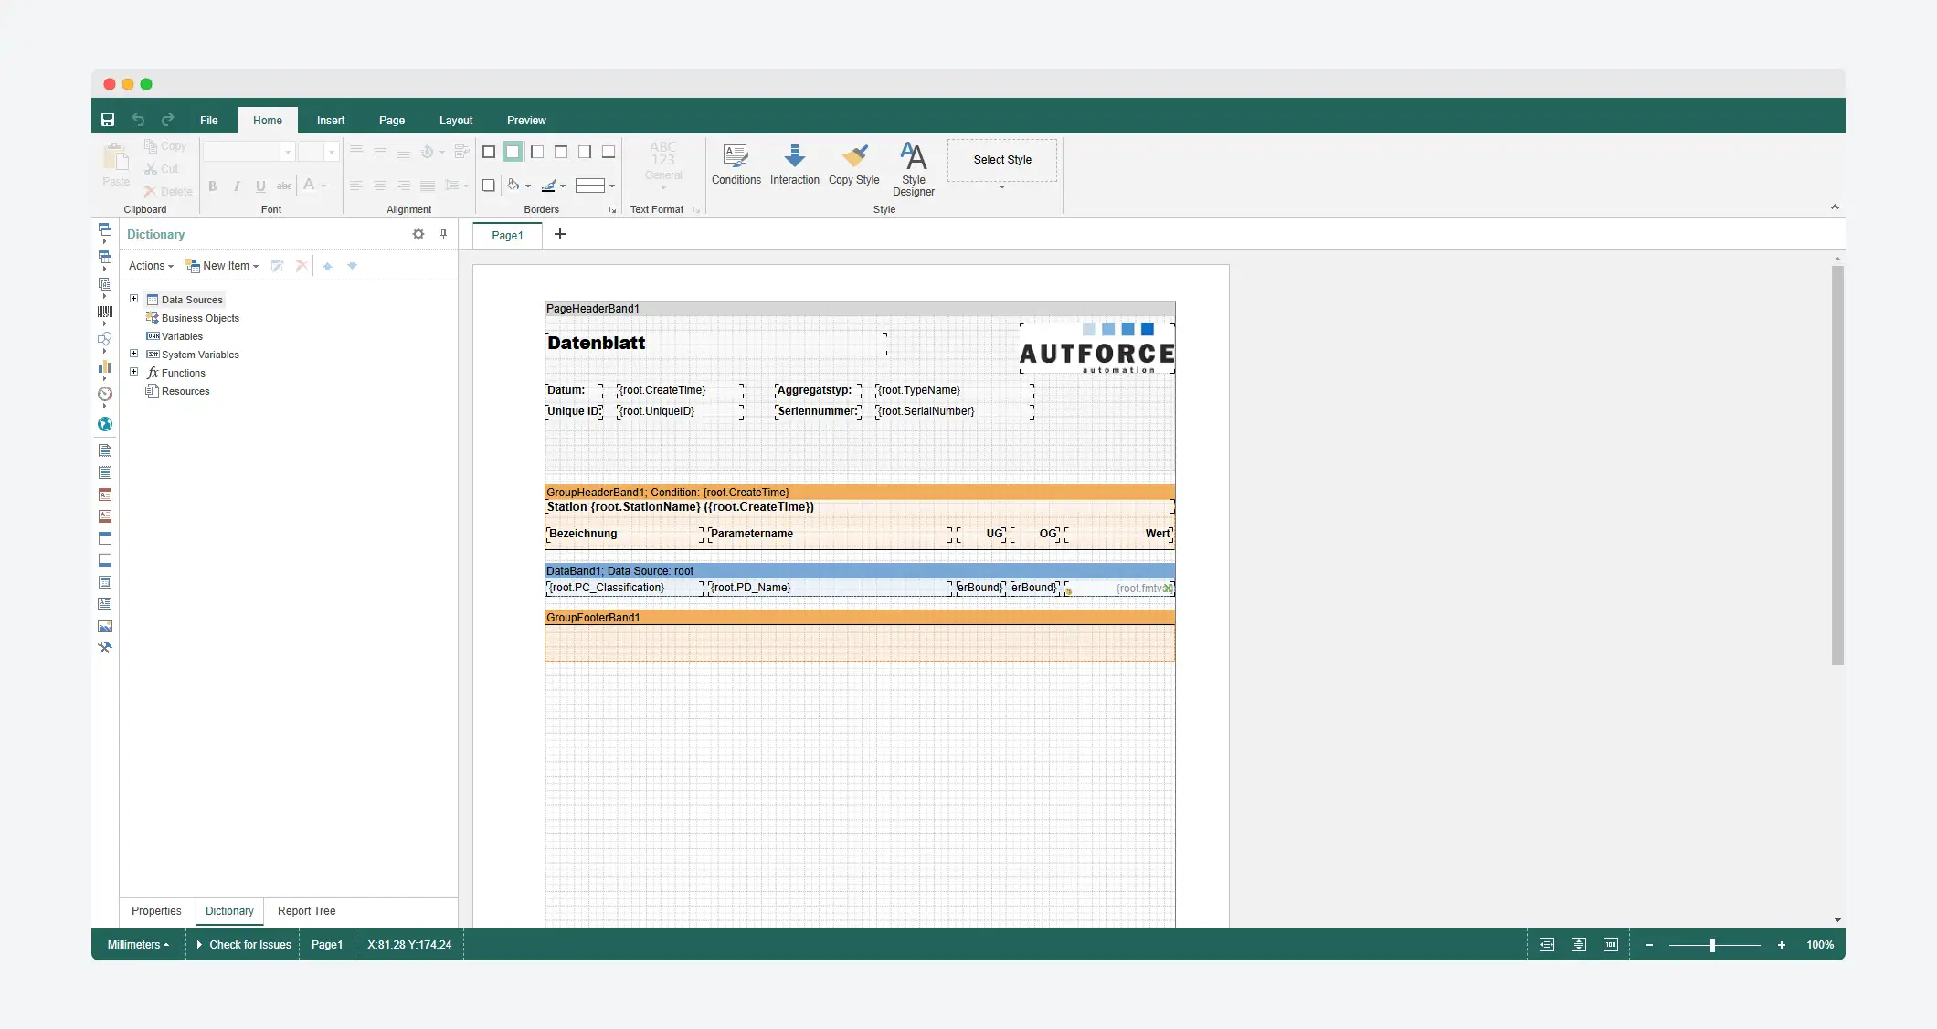This screenshot has width=1937, height=1029.
Task: Click the Dictionary panel settings gear
Action: click(418, 234)
